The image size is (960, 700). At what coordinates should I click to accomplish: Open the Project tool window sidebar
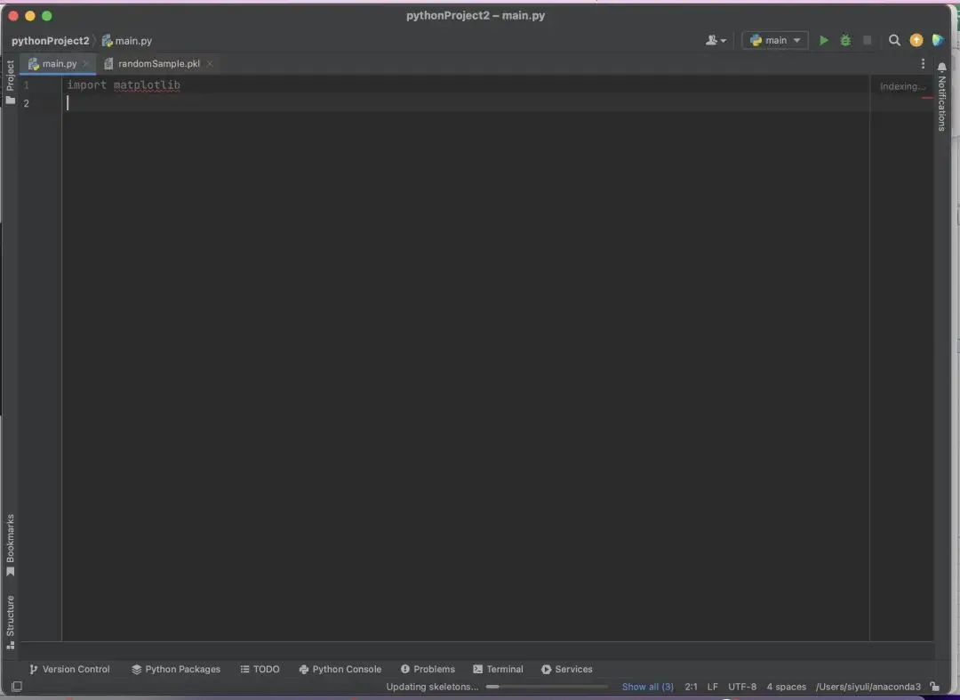(x=11, y=82)
